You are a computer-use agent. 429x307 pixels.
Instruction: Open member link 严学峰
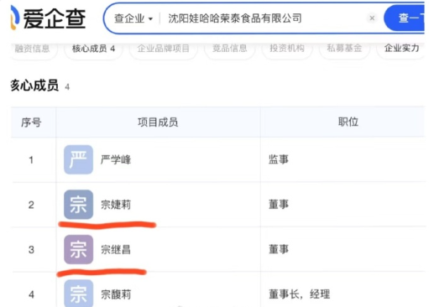tap(116, 160)
